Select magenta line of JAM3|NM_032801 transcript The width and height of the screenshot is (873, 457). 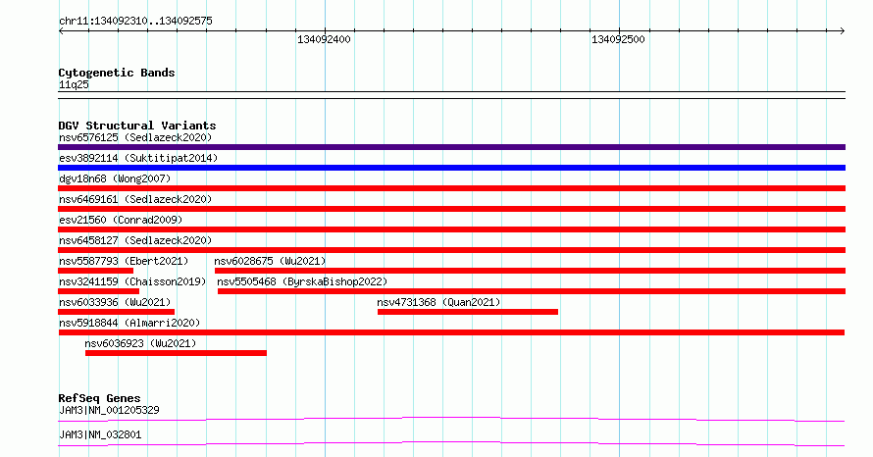(x=451, y=443)
